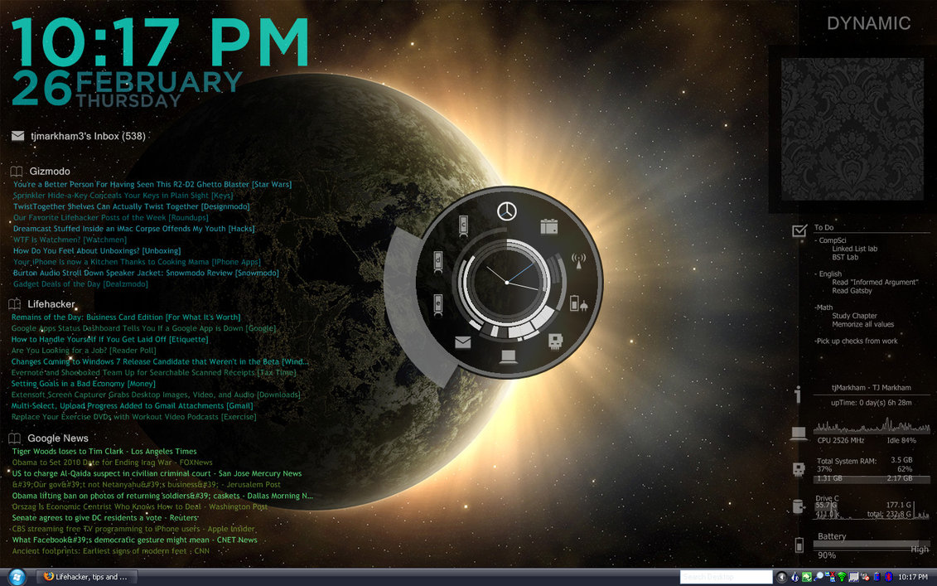Open tjmarkham3's Inbox link
937x586 pixels.
coord(87,136)
